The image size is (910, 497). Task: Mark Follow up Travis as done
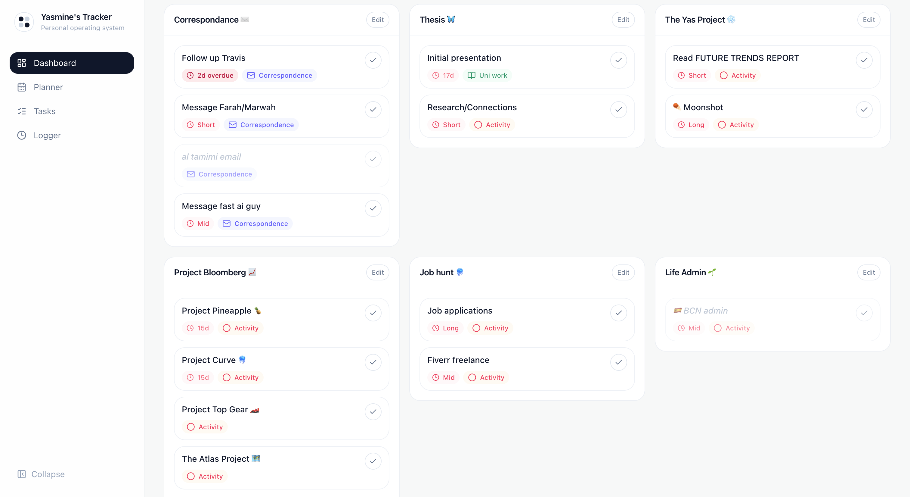click(x=373, y=60)
